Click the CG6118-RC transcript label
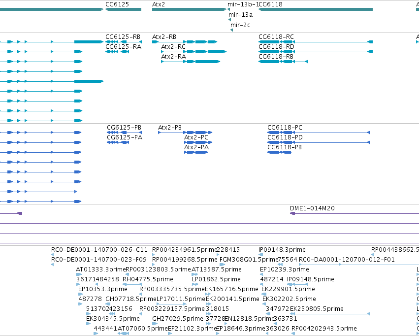Viewport: 419px width, 336px height. click(x=276, y=37)
